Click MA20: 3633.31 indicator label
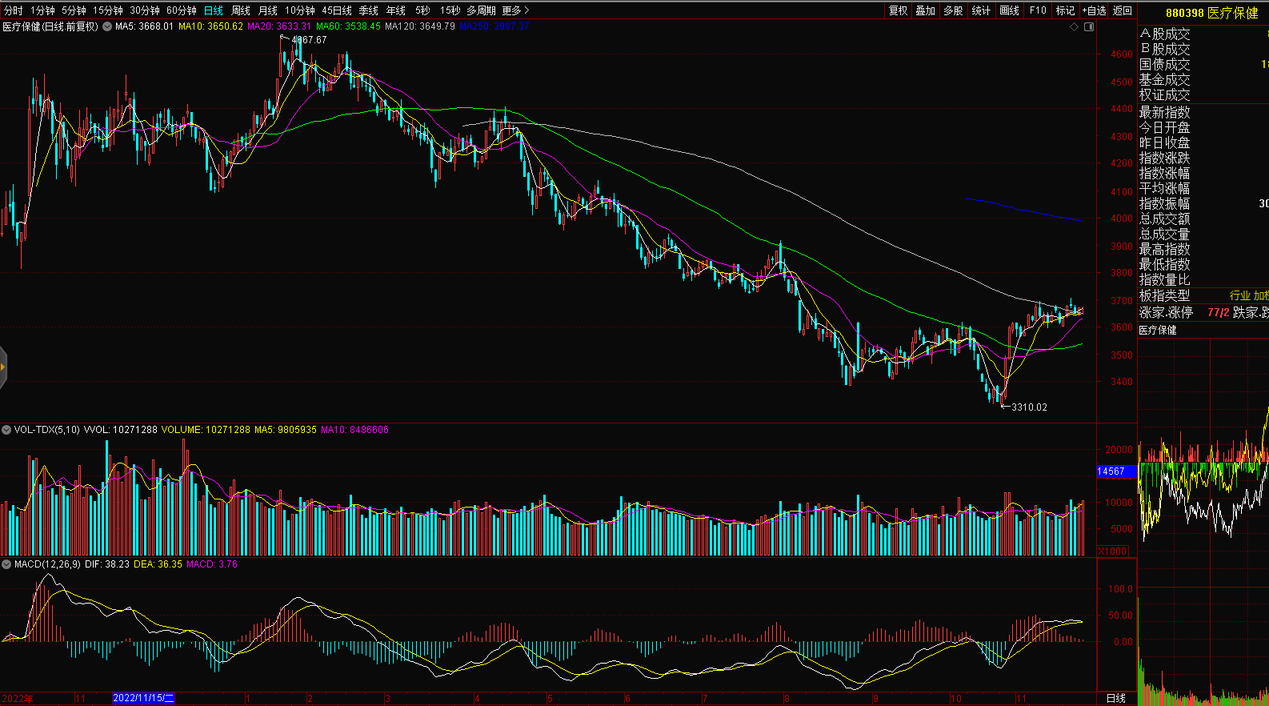Screen dimensions: 1269x706 click(x=279, y=26)
